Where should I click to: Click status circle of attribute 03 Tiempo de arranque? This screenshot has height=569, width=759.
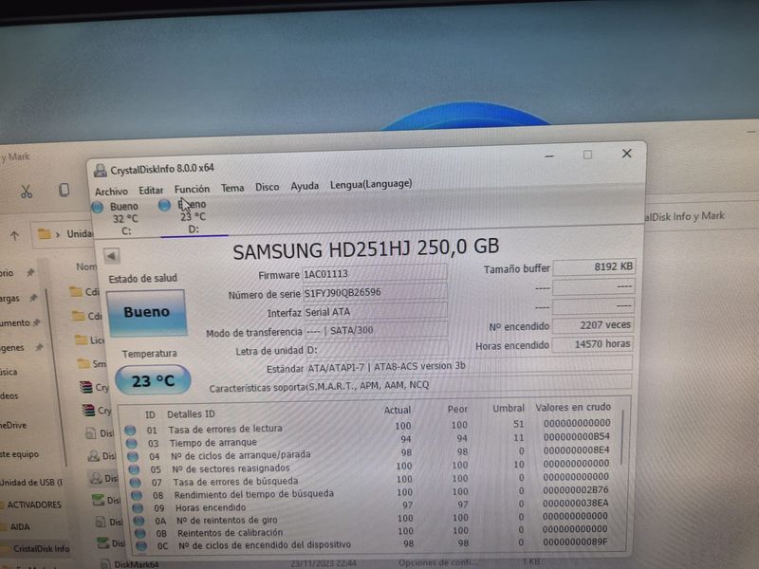[131, 443]
